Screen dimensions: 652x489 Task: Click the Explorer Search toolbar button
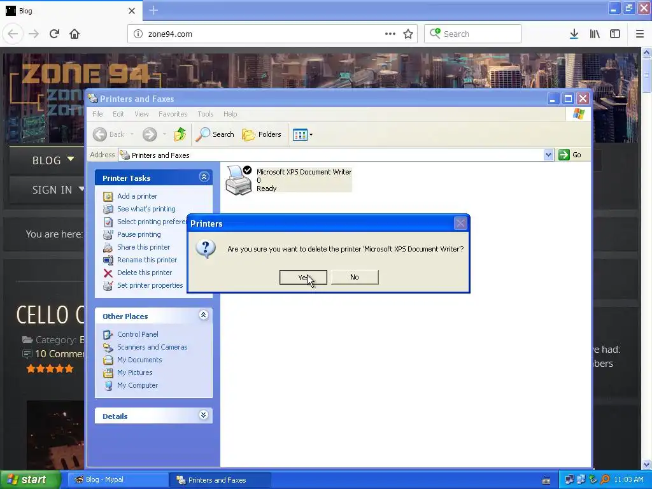click(215, 134)
